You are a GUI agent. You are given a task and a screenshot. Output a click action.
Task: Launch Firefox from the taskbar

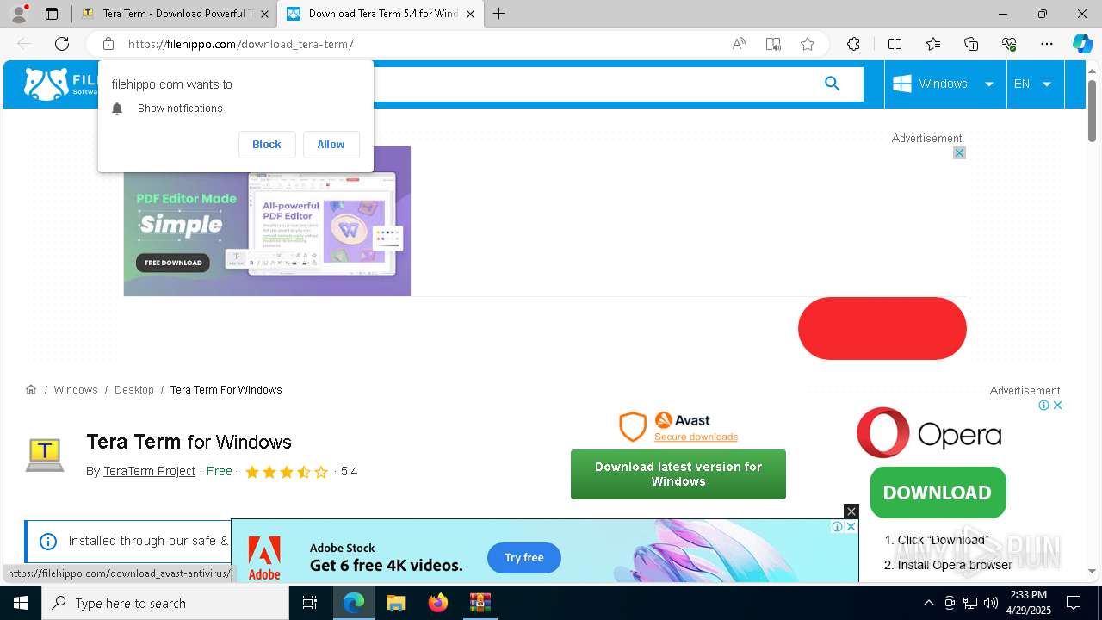point(438,603)
